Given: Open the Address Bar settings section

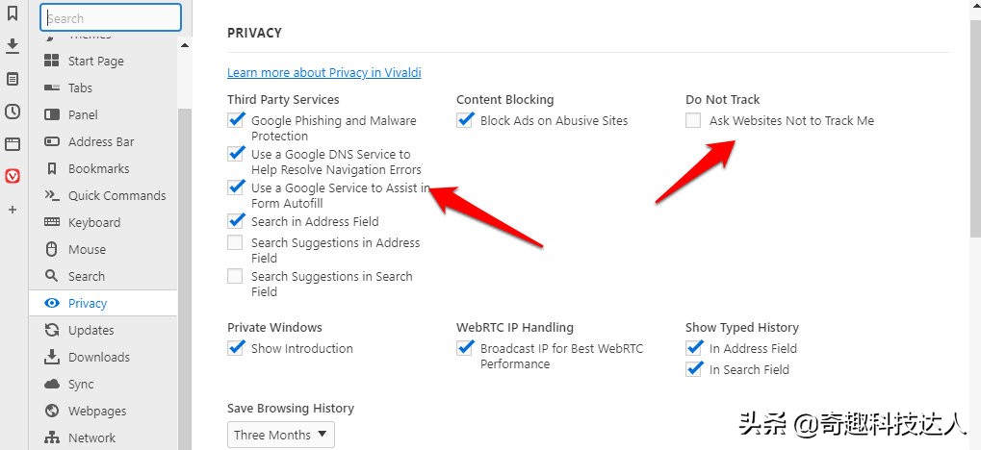Looking at the screenshot, I should click(101, 141).
